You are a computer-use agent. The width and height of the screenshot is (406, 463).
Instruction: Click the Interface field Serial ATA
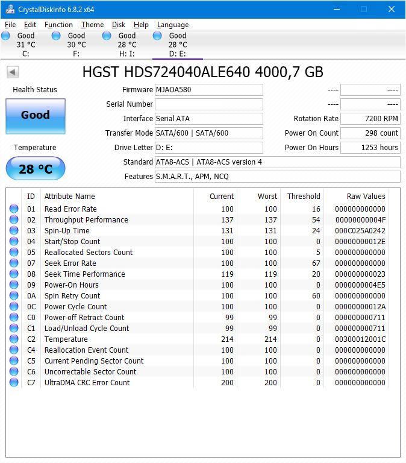[x=209, y=119]
